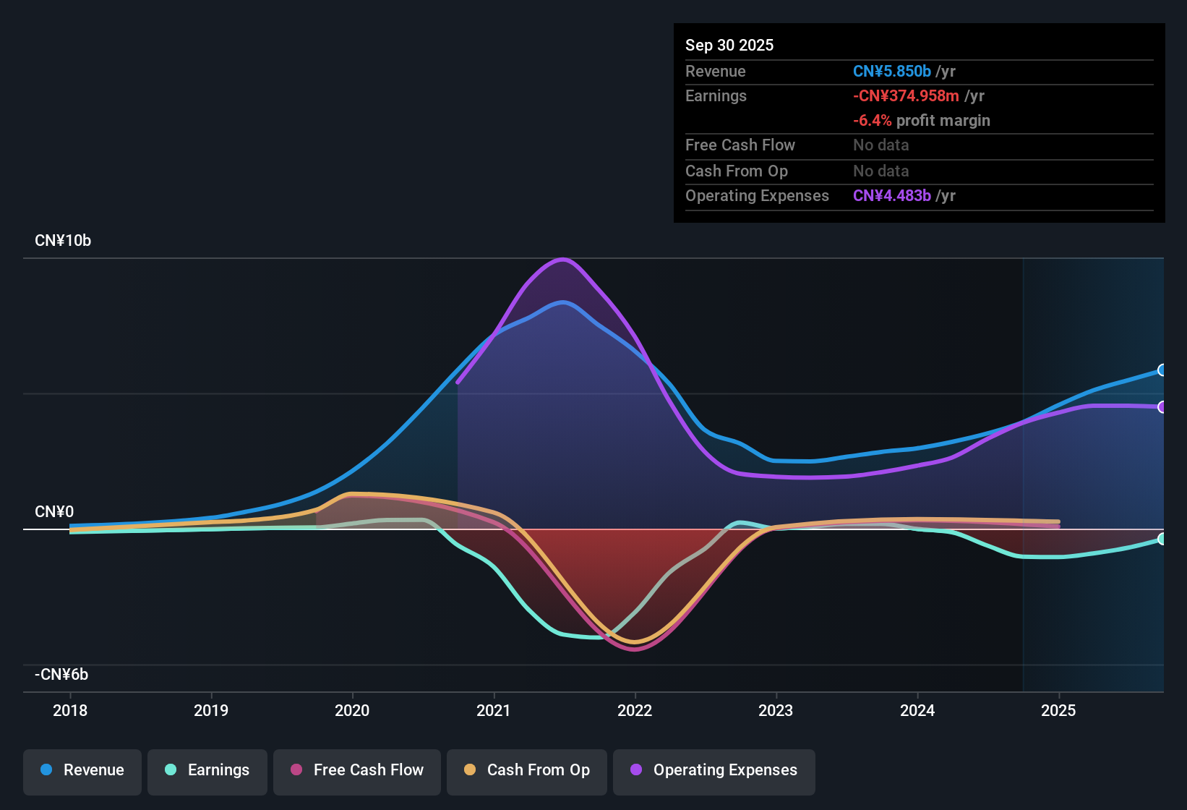Click the teal Earnings legend dot
The image size is (1187, 810).
pos(171,770)
